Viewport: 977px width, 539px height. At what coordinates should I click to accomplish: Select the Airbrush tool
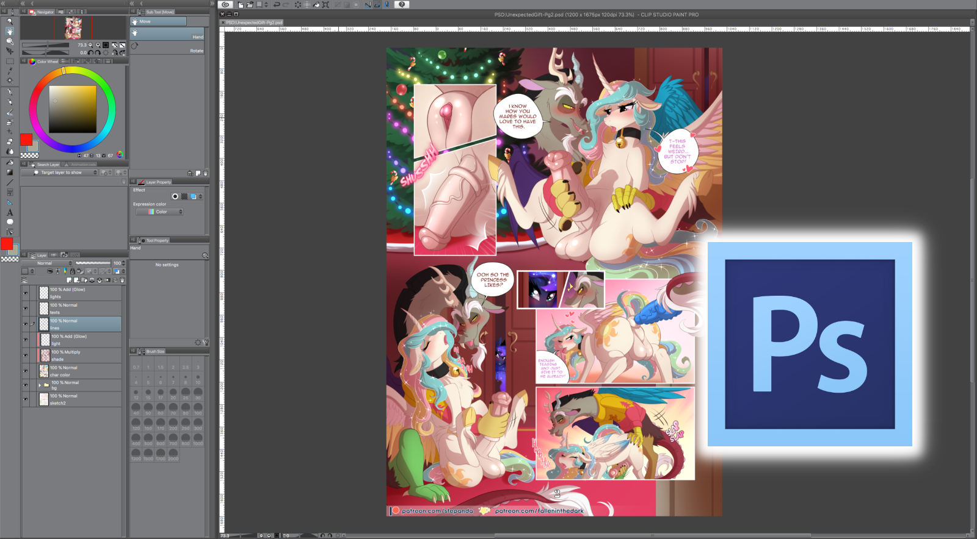click(x=10, y=123)
